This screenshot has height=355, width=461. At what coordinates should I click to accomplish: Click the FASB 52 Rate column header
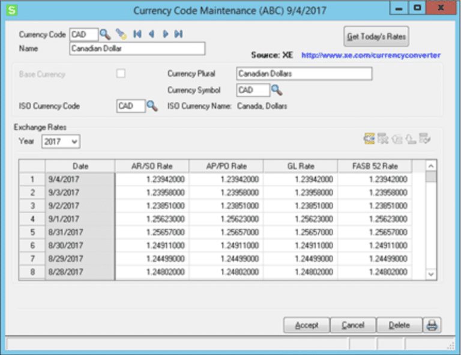[x=375, y=166]
